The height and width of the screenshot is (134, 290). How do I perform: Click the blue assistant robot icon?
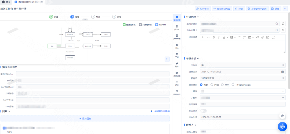click(x=282, y=127)
